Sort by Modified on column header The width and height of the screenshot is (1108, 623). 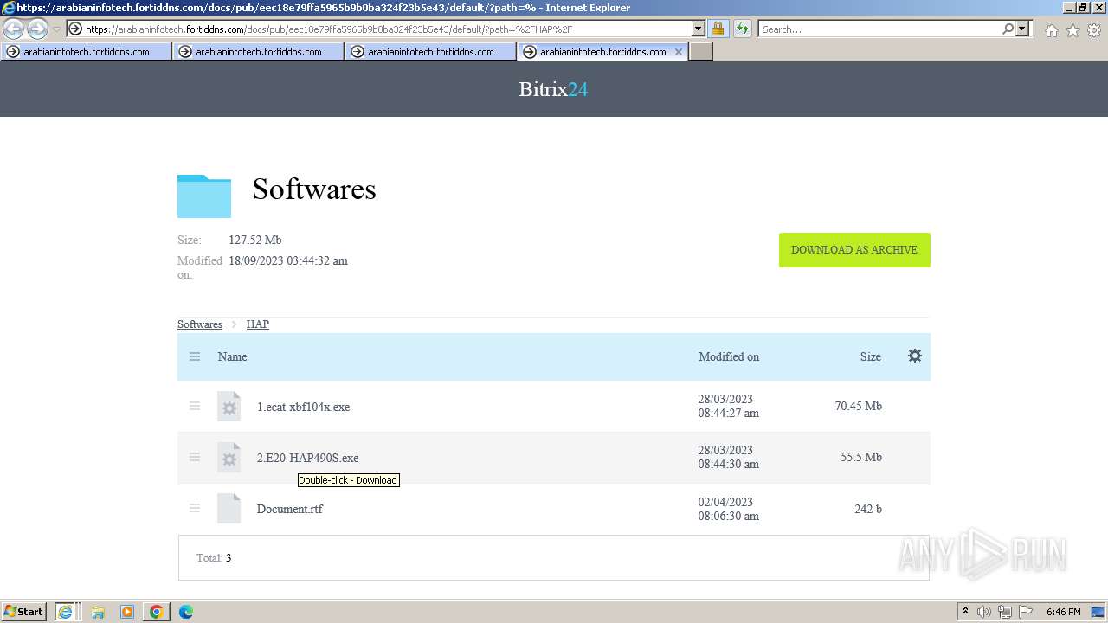(729, 356)
